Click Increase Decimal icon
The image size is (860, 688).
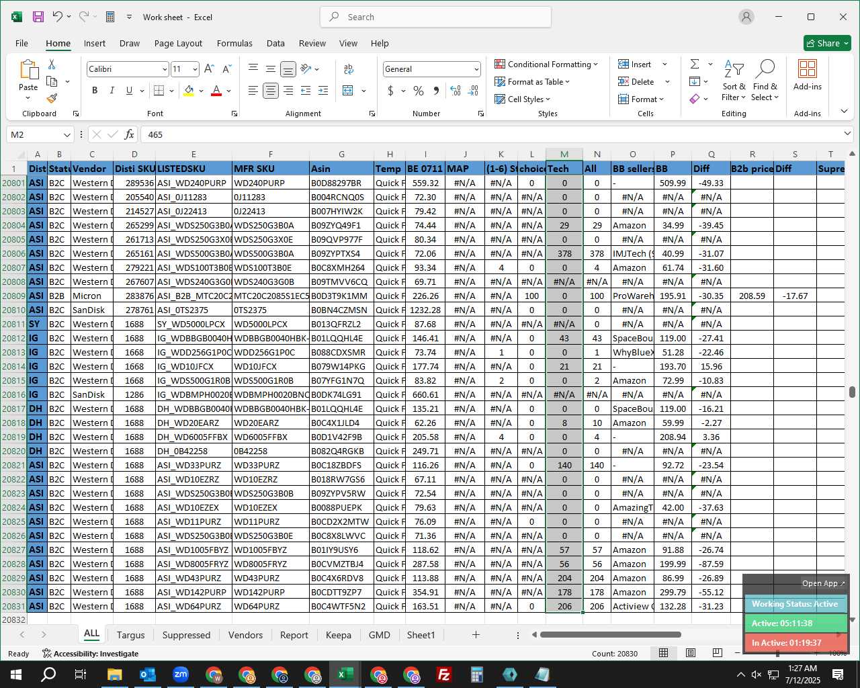456,90
